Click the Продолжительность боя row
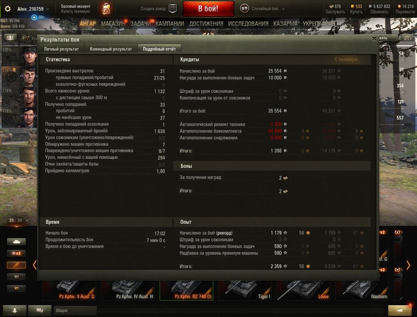Screen dimensions: 417x317 105,240
